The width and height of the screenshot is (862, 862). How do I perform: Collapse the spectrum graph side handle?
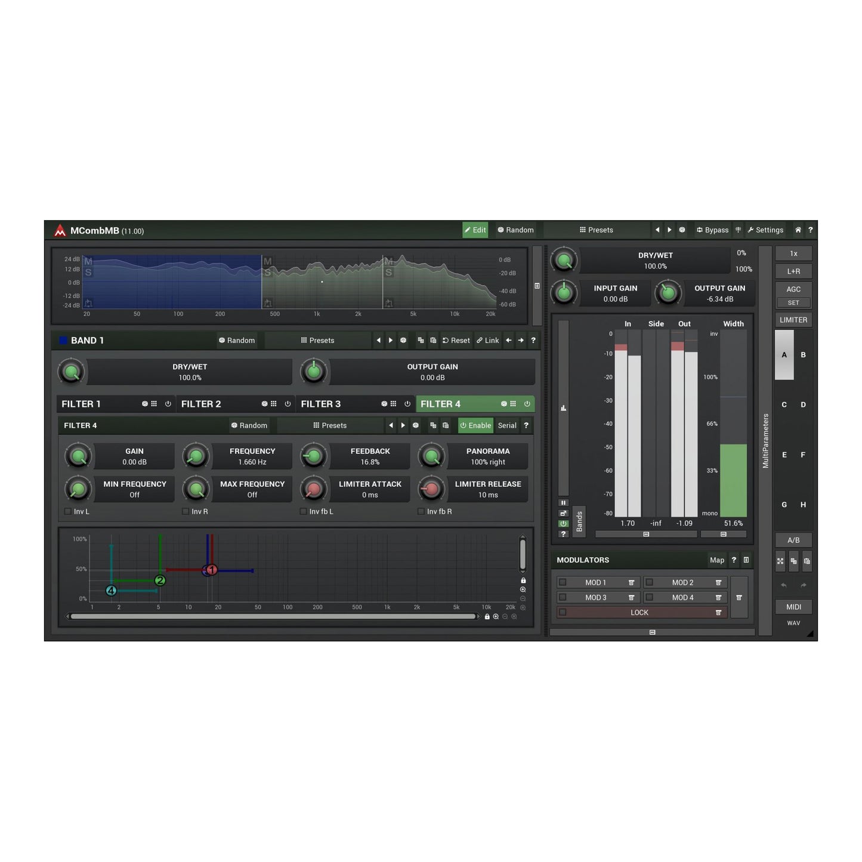point(537,286)
